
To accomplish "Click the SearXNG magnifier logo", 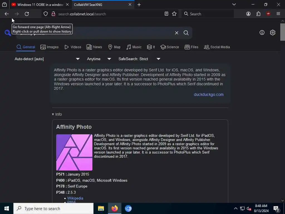I will tap(8, 33).
